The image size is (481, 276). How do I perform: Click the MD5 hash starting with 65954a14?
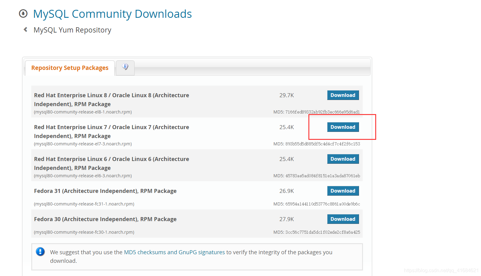tap(323, 204)
